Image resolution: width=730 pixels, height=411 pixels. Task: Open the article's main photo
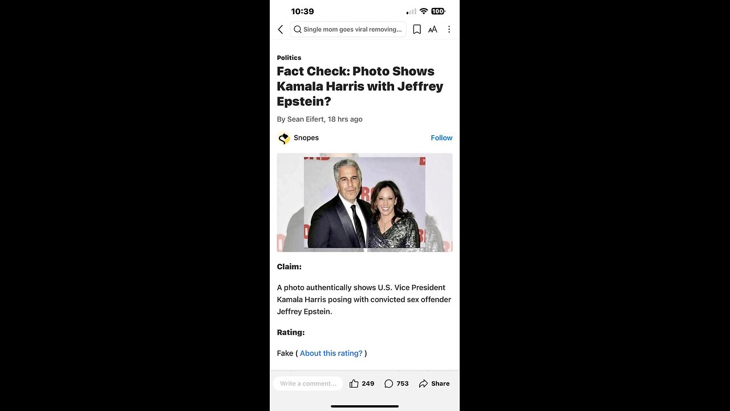point(365,203)
